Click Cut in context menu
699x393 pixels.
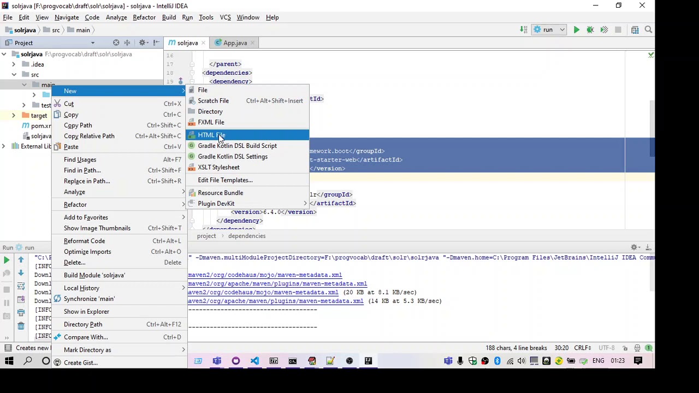[119, 104]
